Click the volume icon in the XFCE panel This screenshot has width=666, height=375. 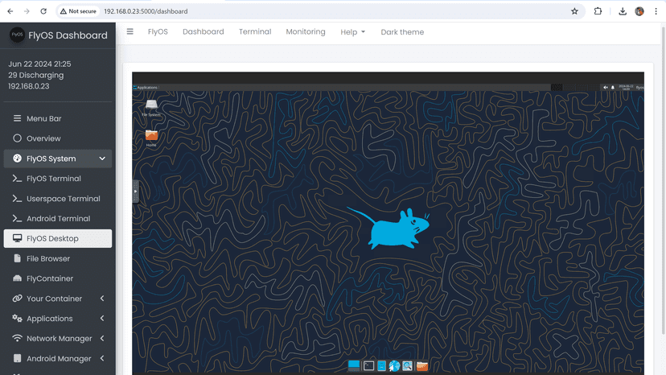click(605, 88)
